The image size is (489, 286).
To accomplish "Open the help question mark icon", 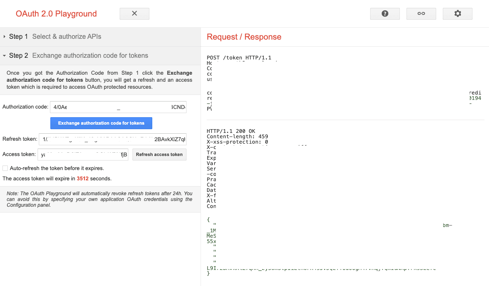I will 385,14.
